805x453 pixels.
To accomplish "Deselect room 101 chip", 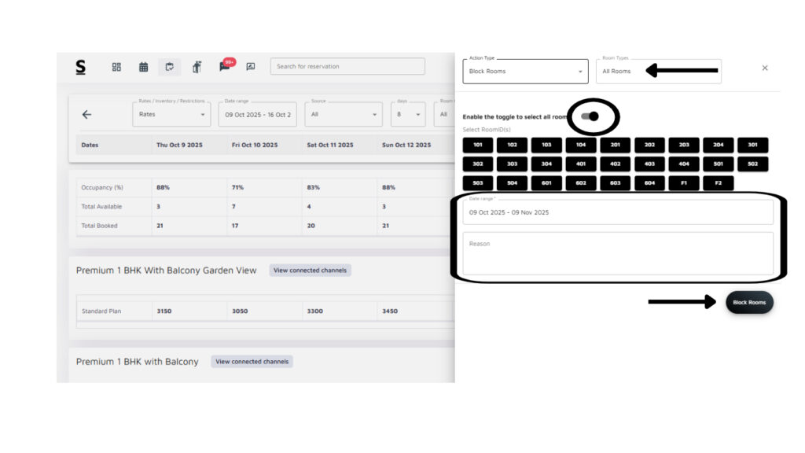I will coord(477,145).
